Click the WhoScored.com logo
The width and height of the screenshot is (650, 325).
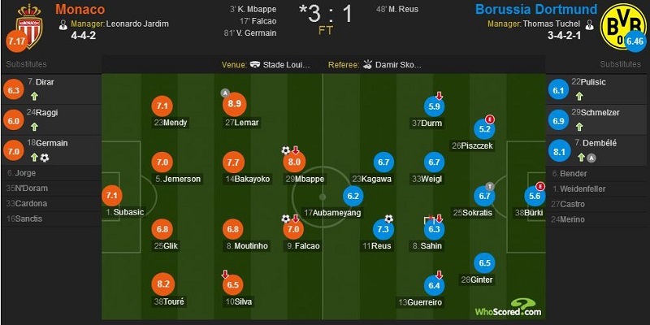tap(509, 308)
